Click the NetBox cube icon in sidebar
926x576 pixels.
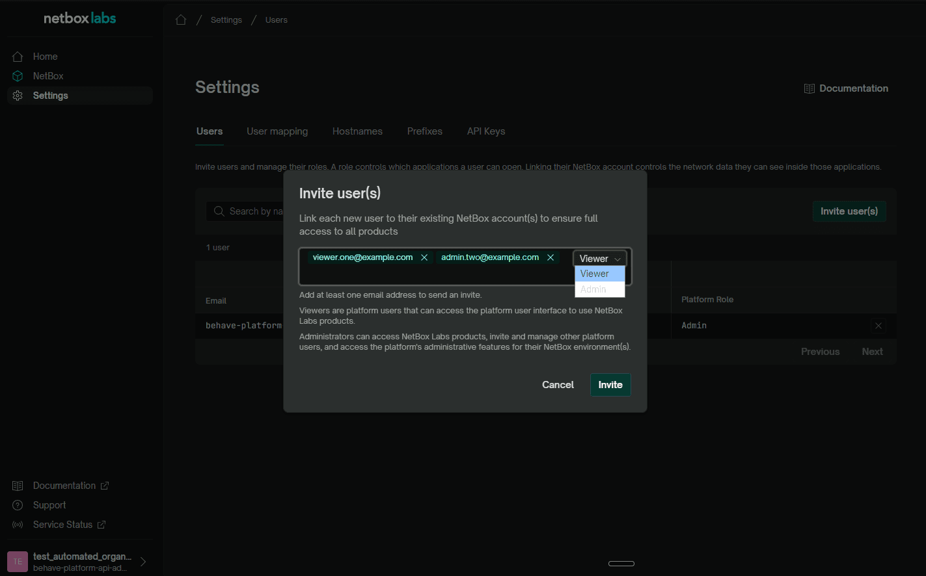click(x=18, y=76)
